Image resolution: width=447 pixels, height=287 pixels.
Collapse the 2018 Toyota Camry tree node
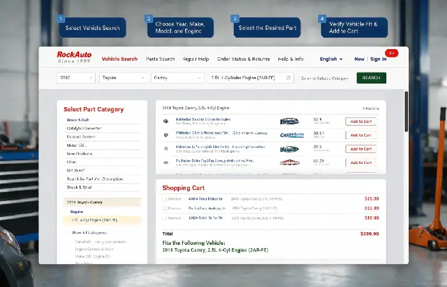coord(102,202)
